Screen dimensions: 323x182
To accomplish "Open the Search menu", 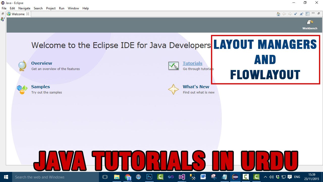I will [38, 8].
